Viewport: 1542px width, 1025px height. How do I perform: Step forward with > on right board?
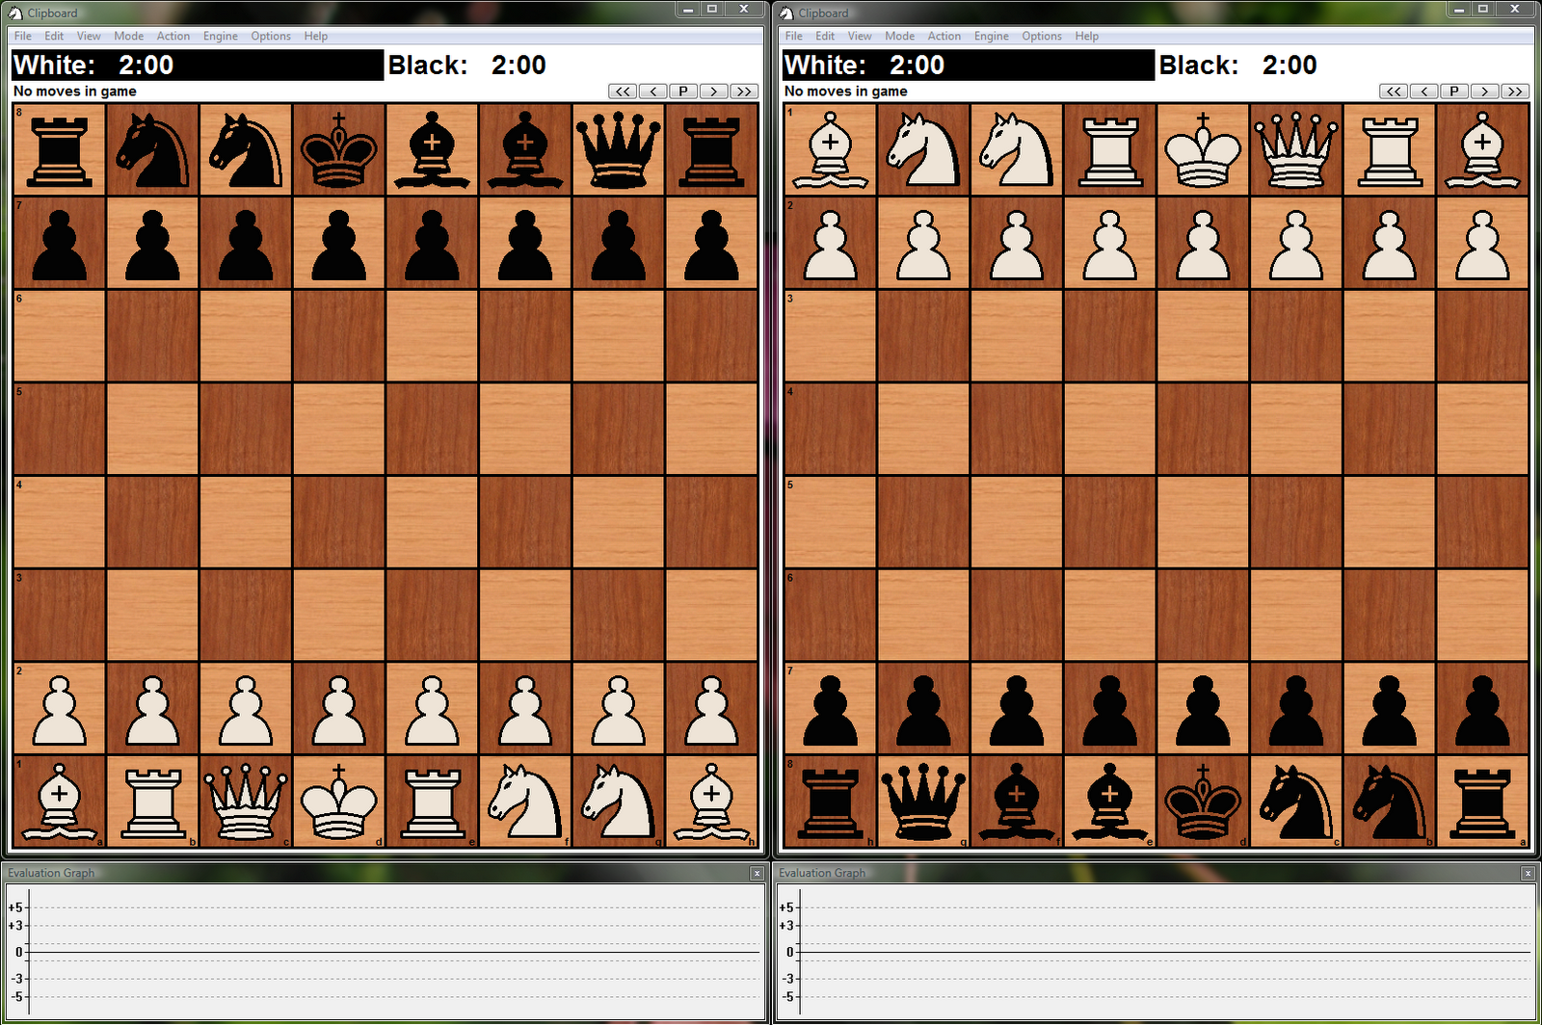(x=1484, y=91)
